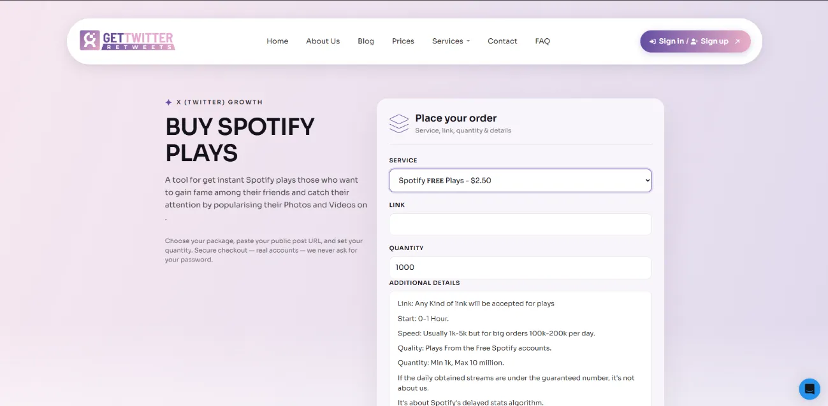The width and height of the screenshot is (828, 406).
Task: Navigate to the Contact section
Action: tap(502, 41)
